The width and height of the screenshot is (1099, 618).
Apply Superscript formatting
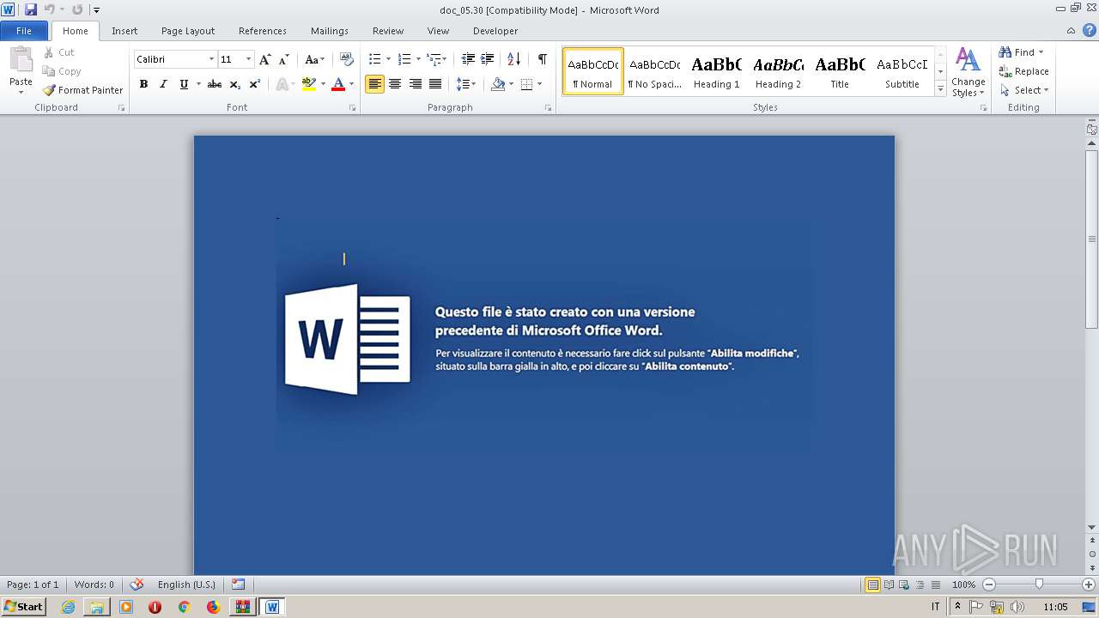[254, 84]
